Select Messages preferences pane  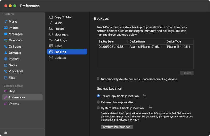[67, 34]
